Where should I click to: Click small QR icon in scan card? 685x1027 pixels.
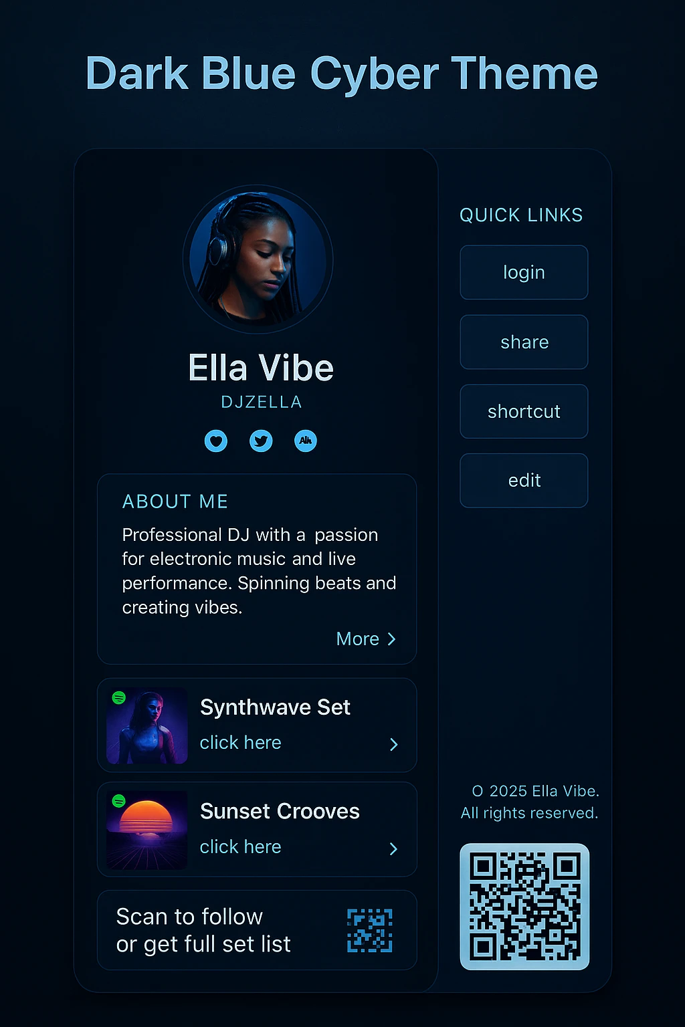370,930
